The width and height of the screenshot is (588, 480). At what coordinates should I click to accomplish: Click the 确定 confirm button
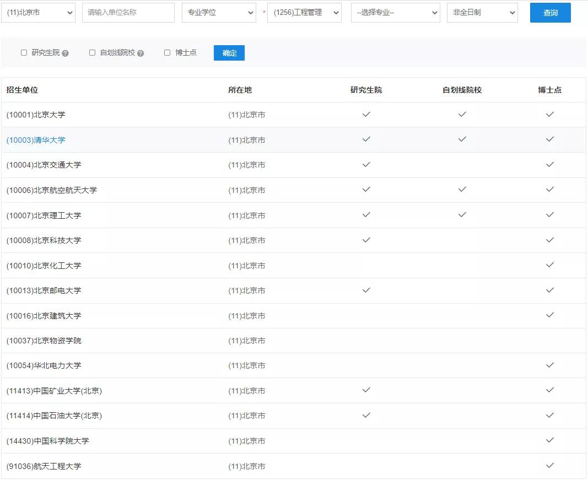click(x=229, y=53)
